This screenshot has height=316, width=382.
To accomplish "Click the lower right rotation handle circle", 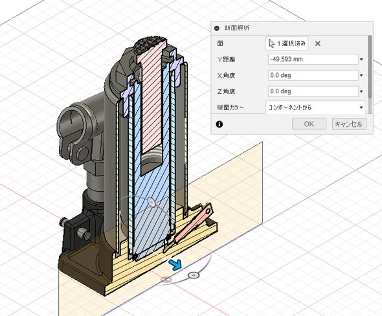I will click(x=194, y=275).
